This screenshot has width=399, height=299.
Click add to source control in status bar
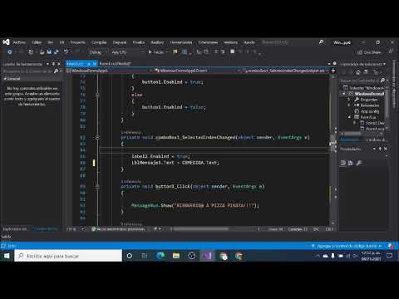(x=347, y=246)
